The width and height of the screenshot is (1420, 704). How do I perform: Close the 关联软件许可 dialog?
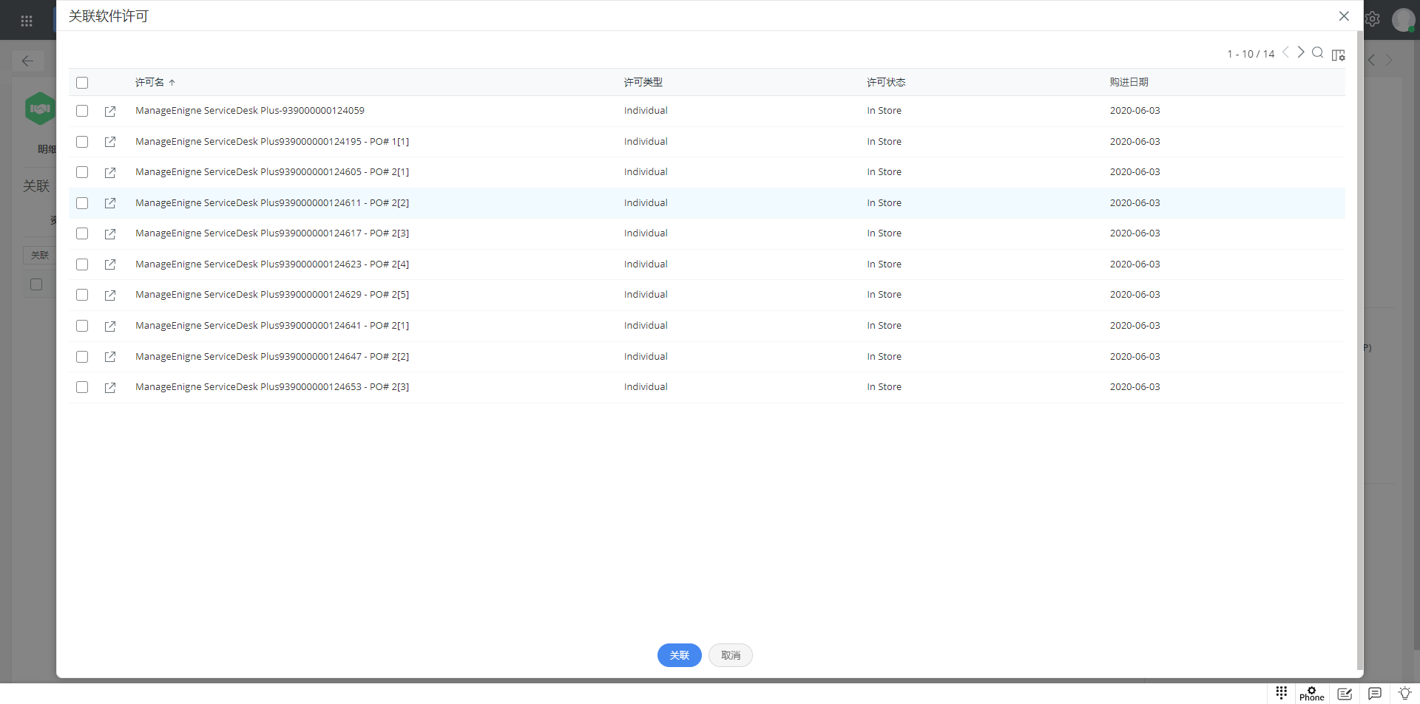1344,16
